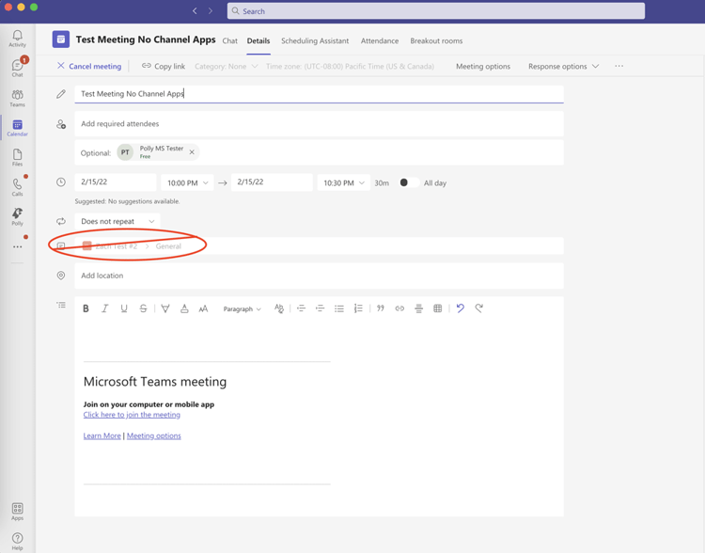Screen dimensions: 705x553
Task: Click the Add location field
Action: tap(320, 276)
